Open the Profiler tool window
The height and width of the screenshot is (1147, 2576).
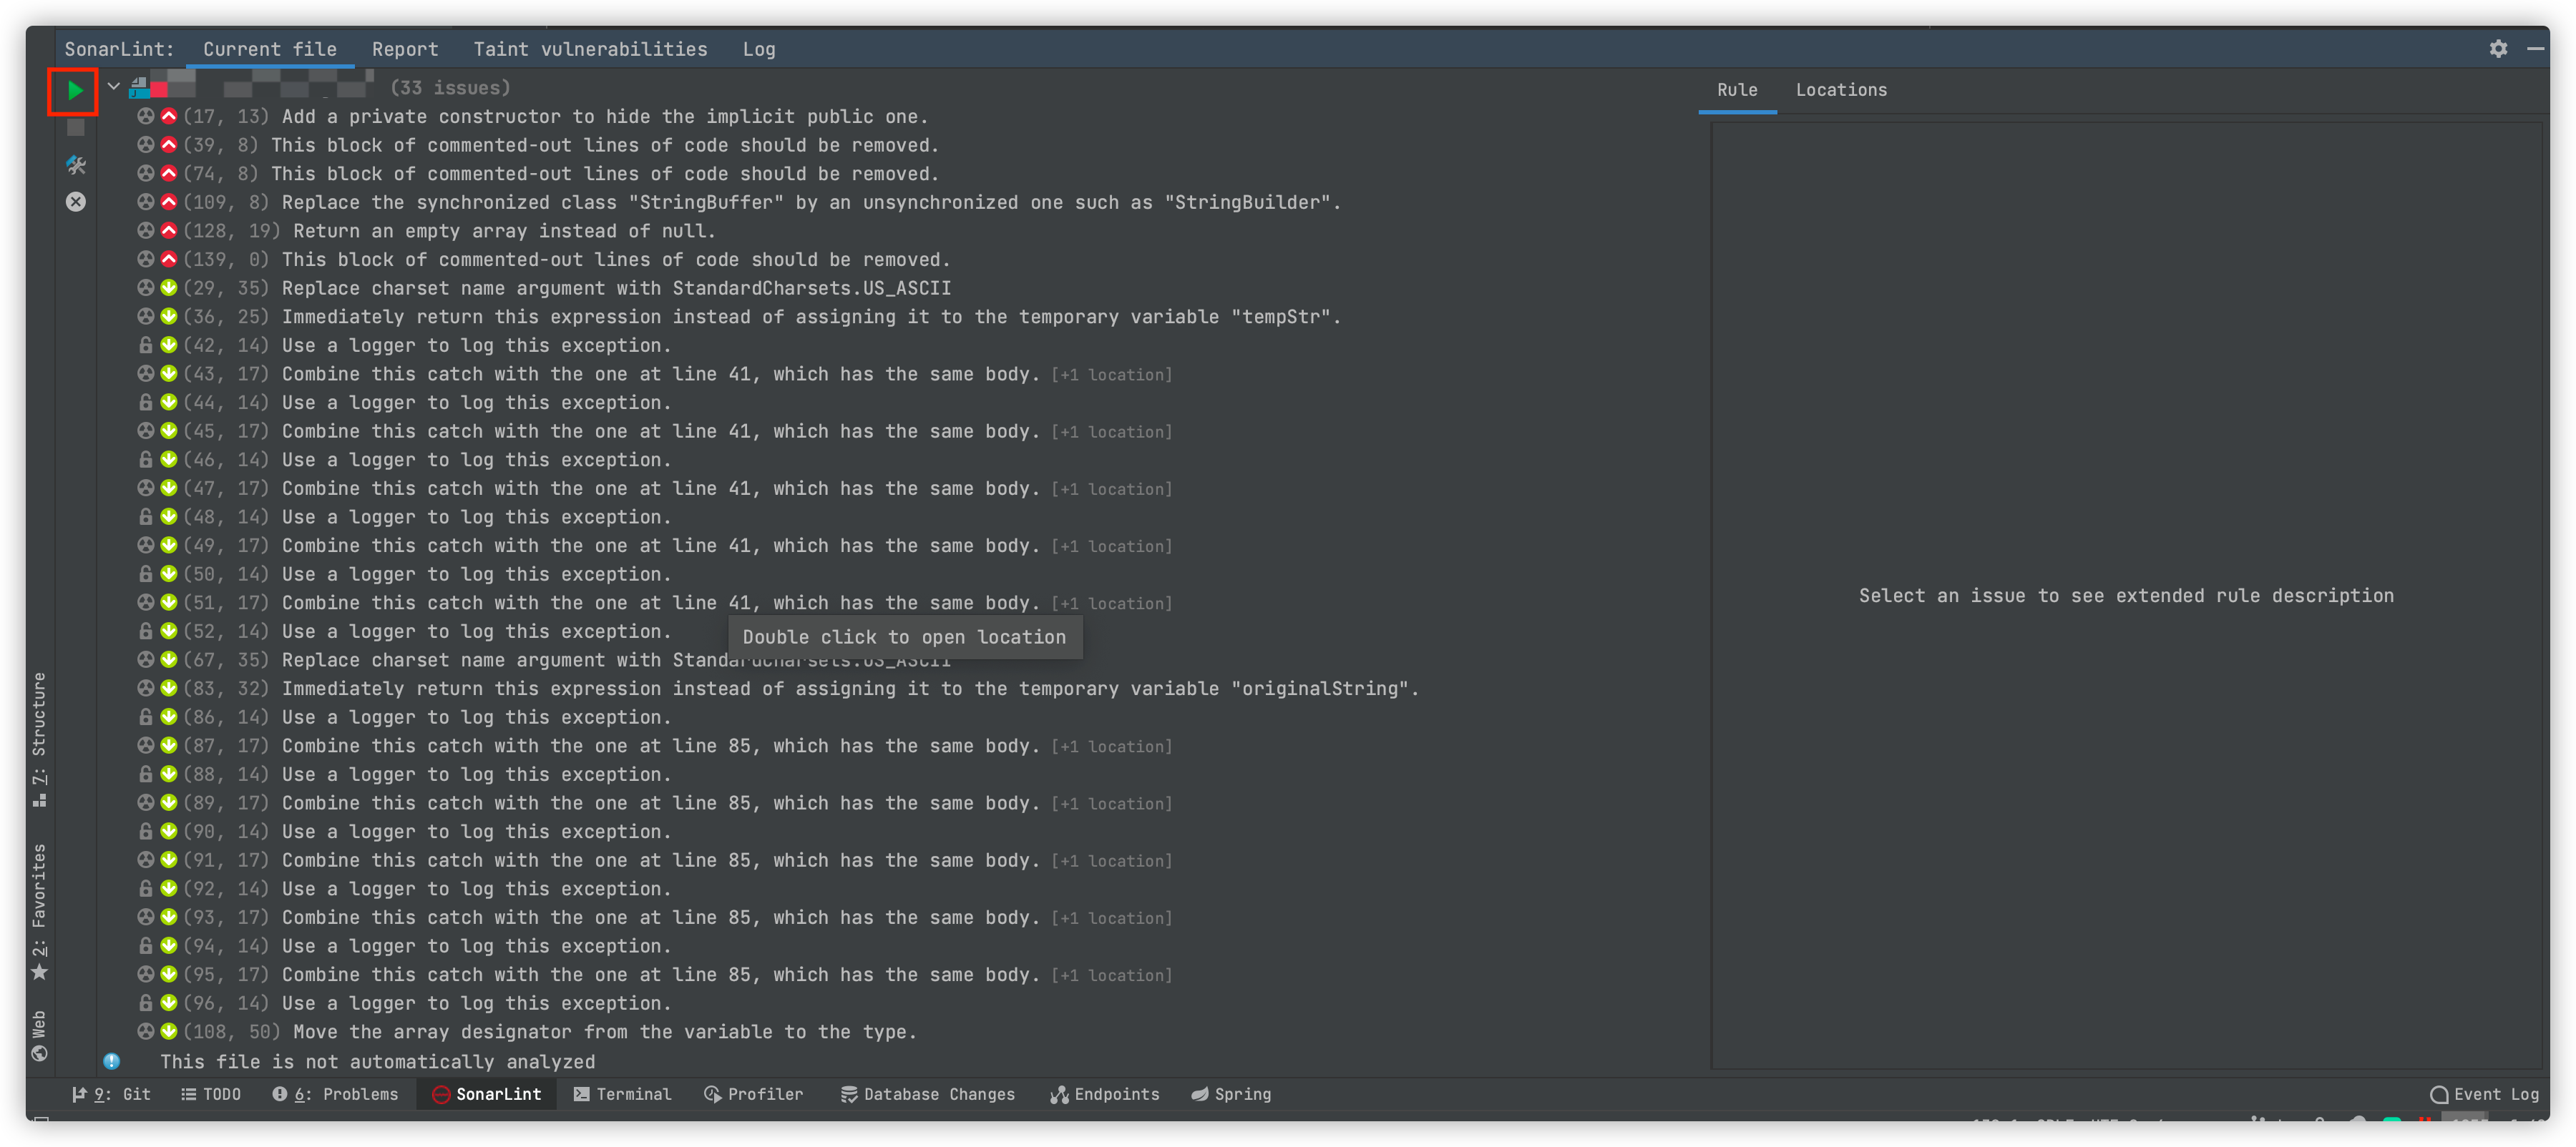click(x=753, y=1094)
